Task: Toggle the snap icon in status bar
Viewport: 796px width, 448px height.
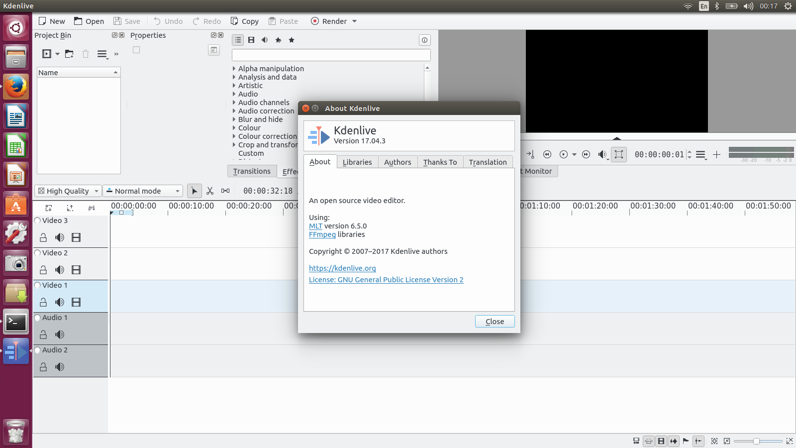Action: click(x=698, y=441)
